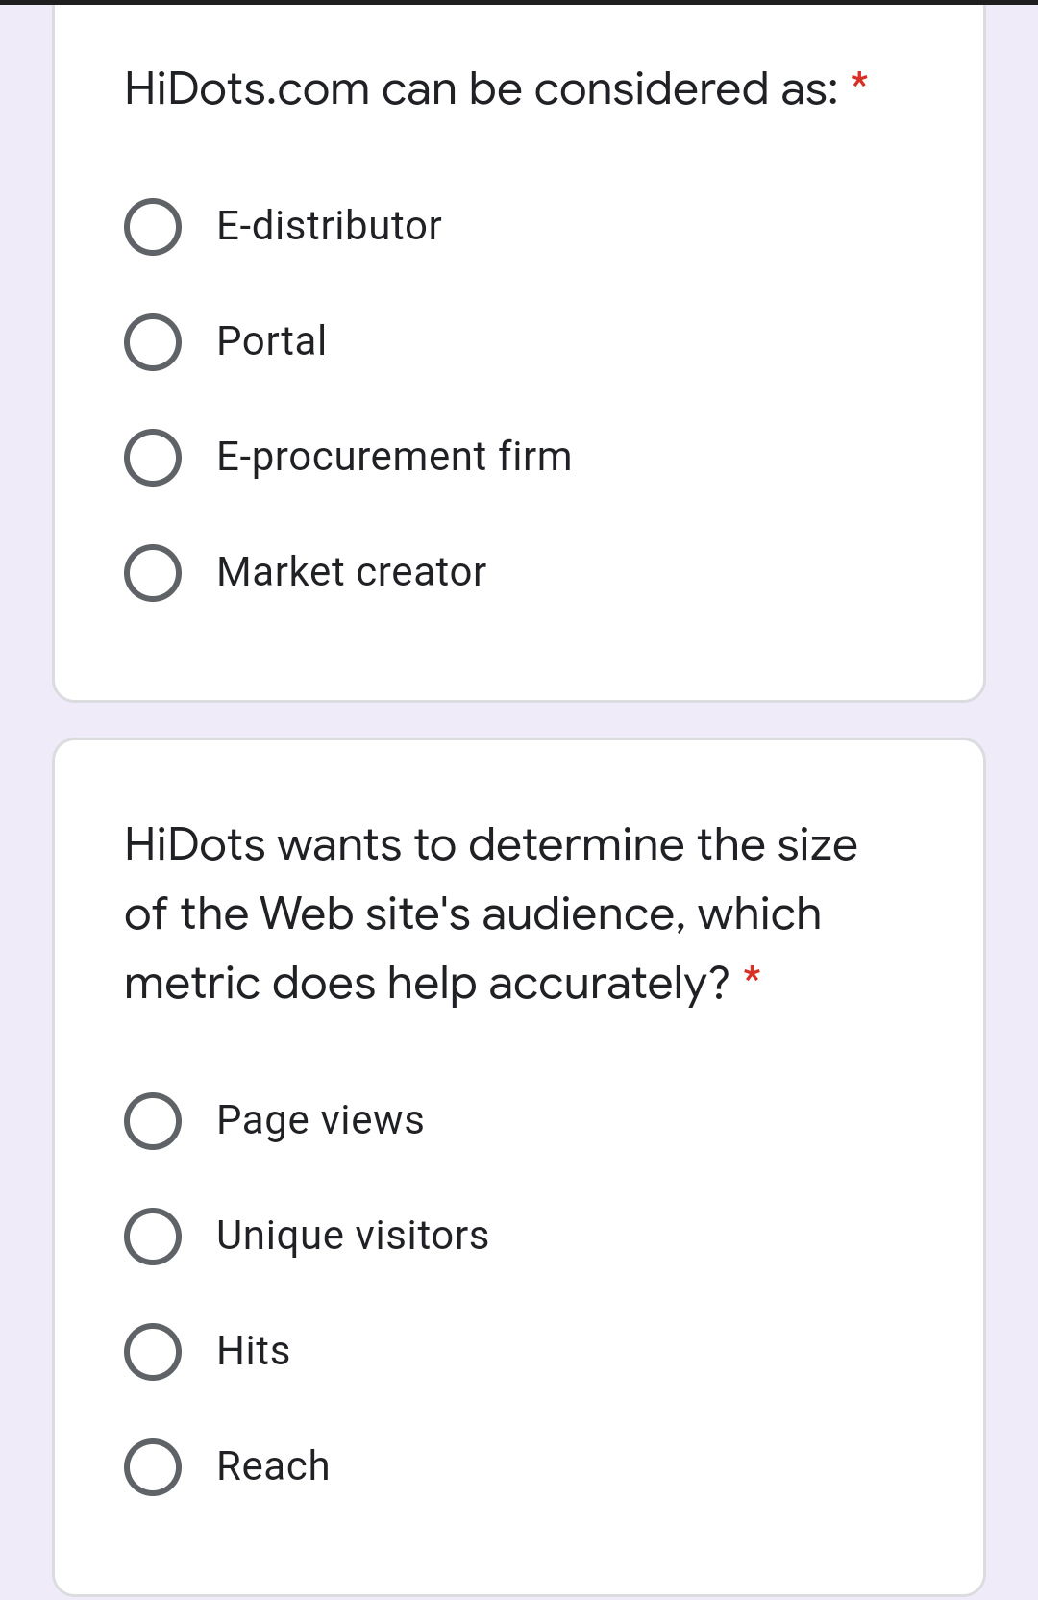Select the E-distributor option
1038x1600 pixels.
coord(154,226)
